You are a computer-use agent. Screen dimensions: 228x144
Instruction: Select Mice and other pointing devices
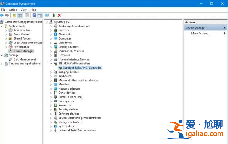[x=78, y=80]
